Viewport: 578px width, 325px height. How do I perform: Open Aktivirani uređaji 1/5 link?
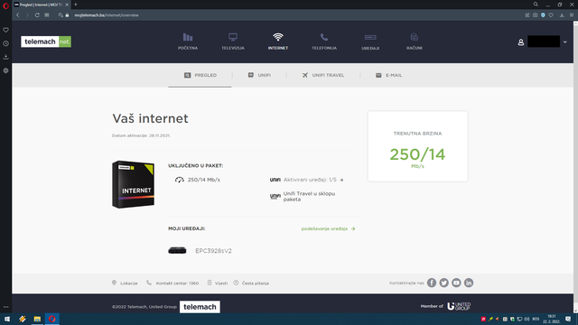click(x=313, y=180)
